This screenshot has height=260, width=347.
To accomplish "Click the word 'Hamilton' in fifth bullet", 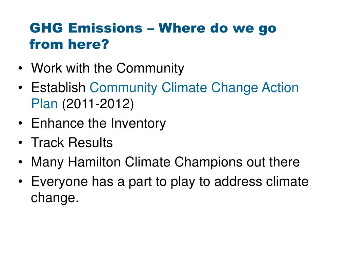I will (x=94, y=162).
